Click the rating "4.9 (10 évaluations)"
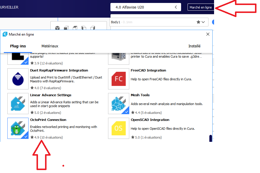 click(x=47, y=137)
